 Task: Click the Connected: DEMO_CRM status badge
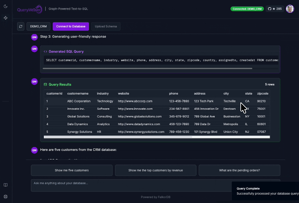click(247, 9)
